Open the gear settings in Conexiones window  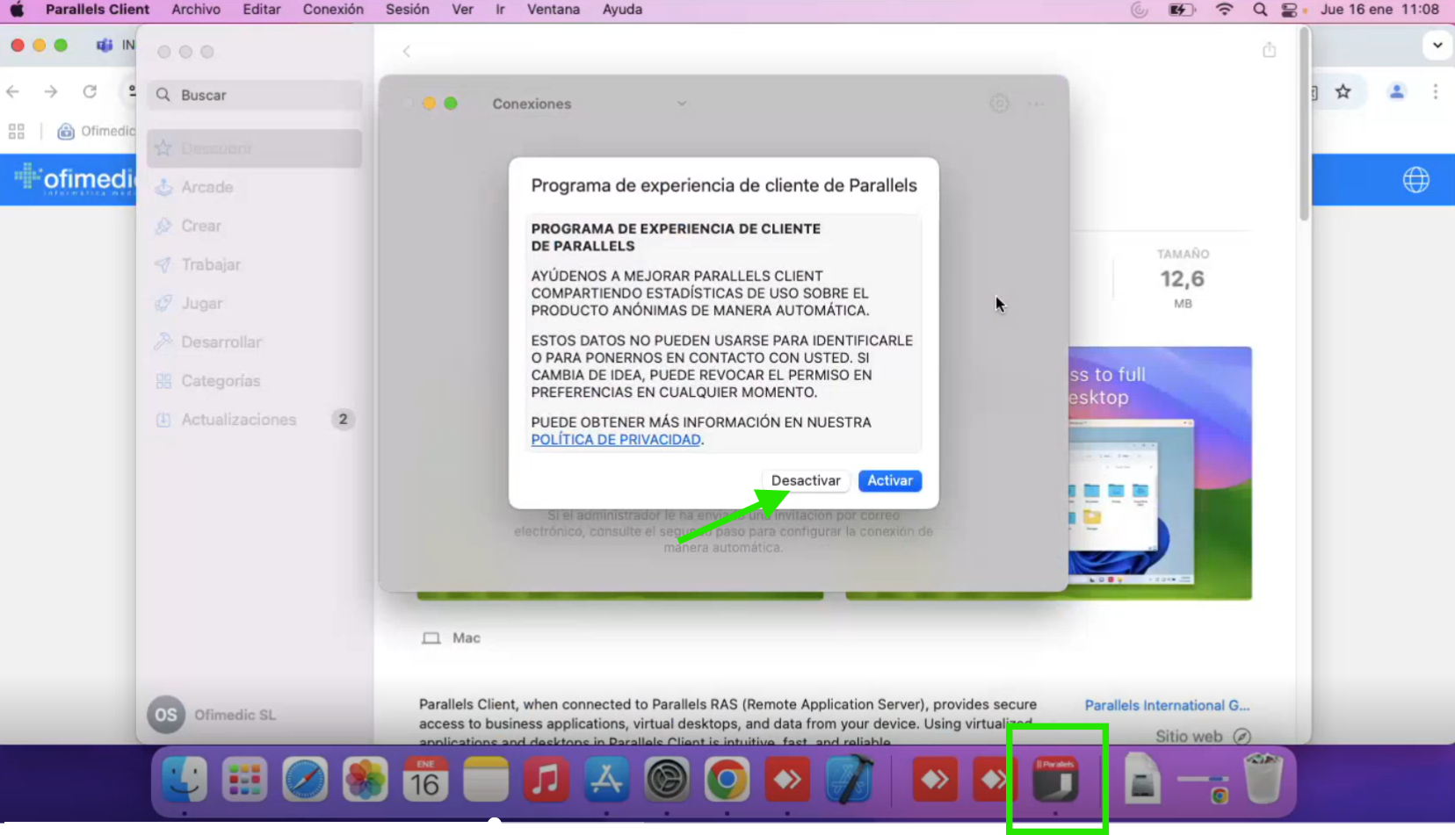pyautogui.click(x=999, y=104)
